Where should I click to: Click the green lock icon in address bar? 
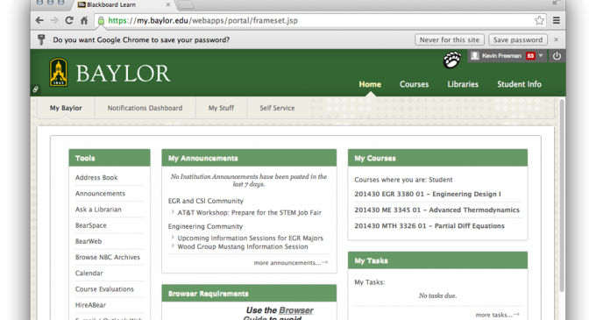(101, 20)
